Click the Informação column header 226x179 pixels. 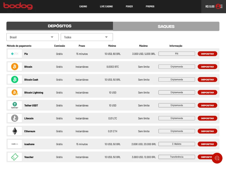(x=176, y=46)
